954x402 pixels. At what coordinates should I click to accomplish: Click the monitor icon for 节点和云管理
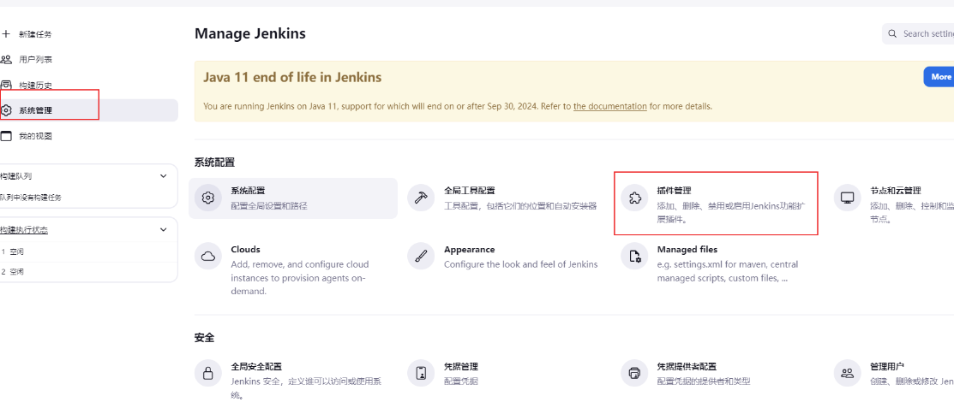pyautogui.click(x=847, y=198)
